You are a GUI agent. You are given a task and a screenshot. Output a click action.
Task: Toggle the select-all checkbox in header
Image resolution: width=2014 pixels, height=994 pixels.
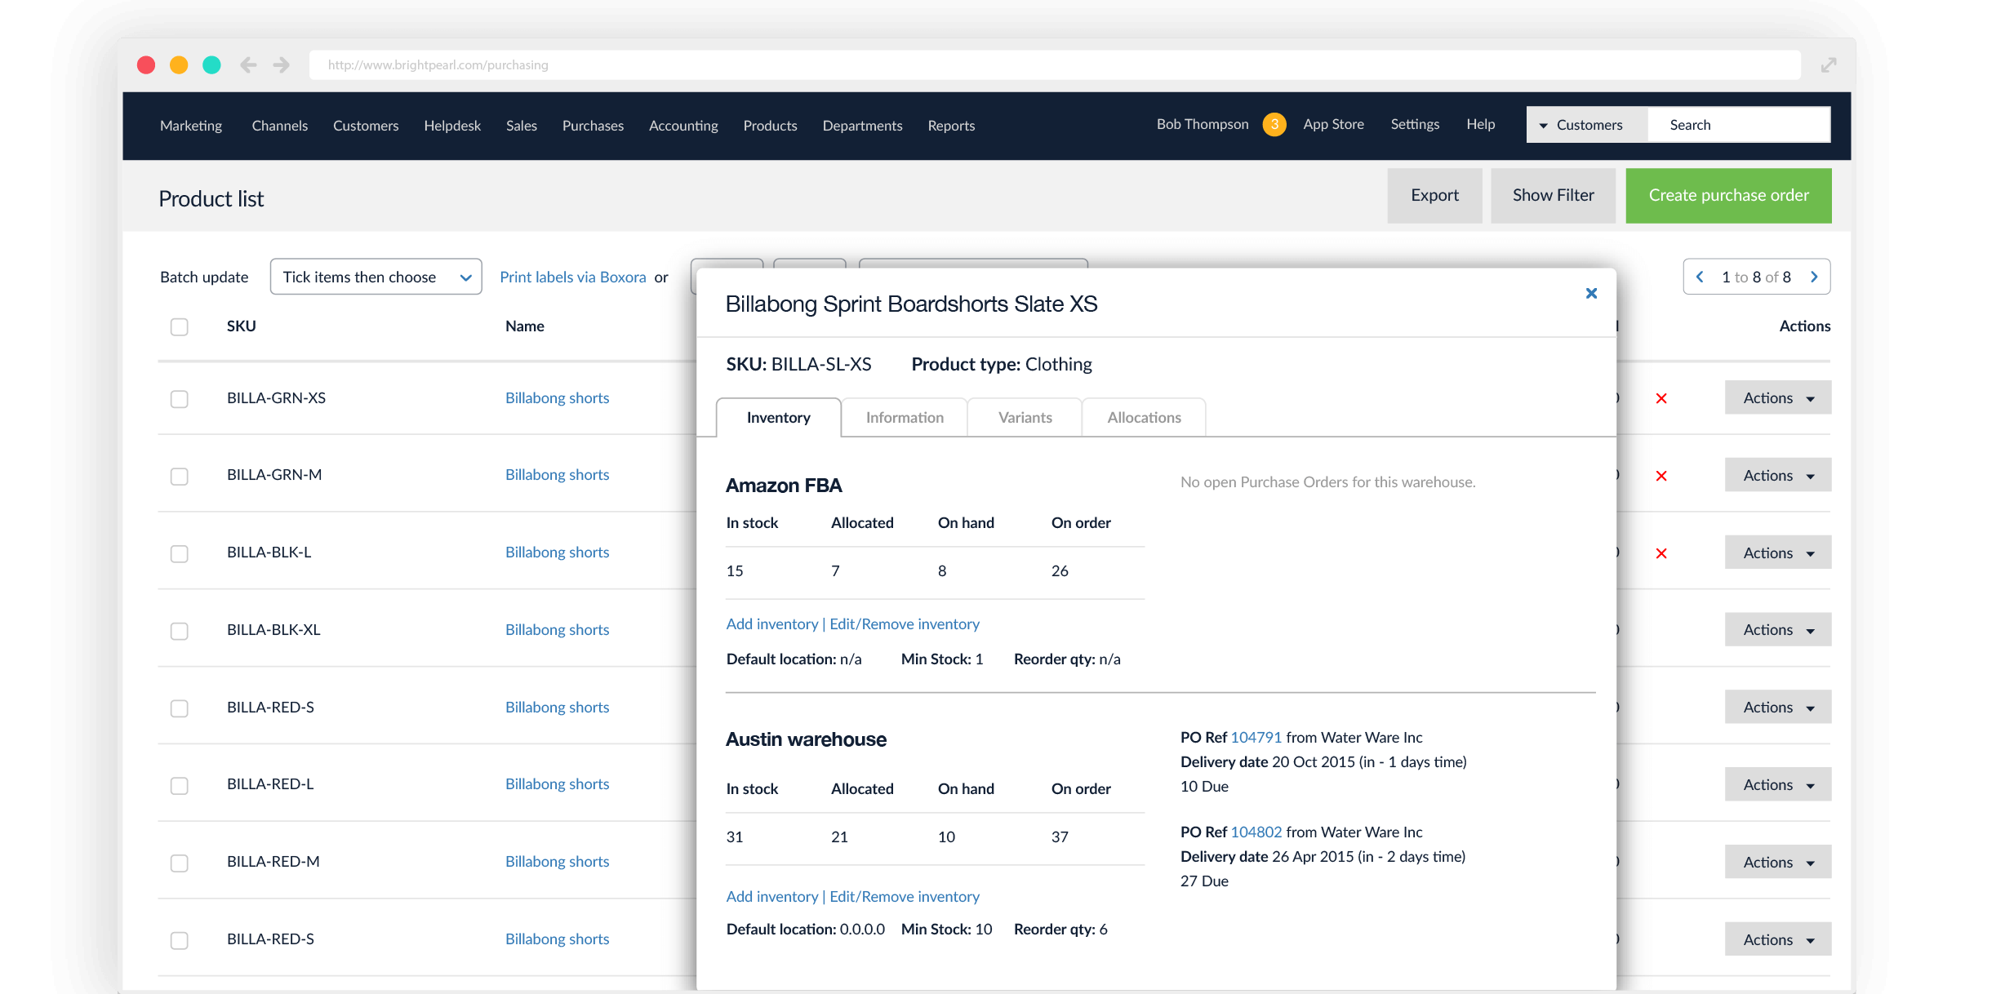[x=179, y=326]
